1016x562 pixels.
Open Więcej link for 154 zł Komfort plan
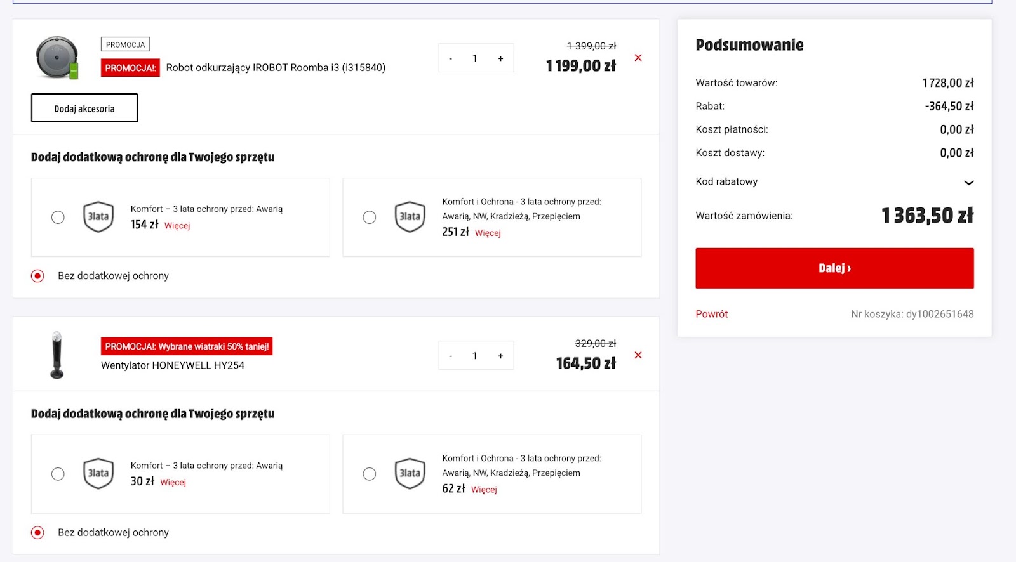tap(177, 226)
